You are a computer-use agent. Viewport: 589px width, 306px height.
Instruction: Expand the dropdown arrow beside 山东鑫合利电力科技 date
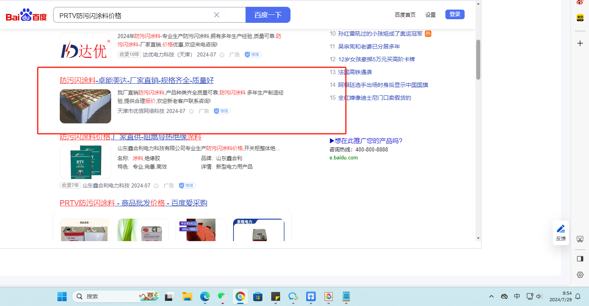[156, 185]
